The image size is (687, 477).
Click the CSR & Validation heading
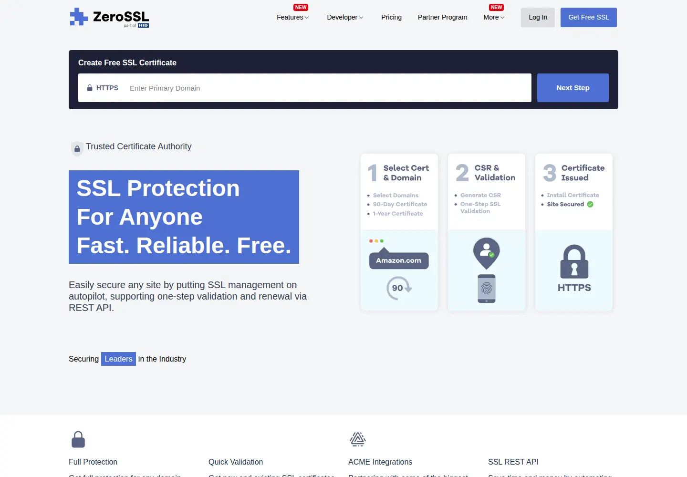pyautogui.click(x=495, y=173)
